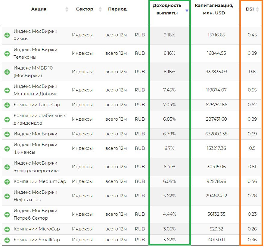Screen dimensions: 264x247
Task: Toggle sort arrow on Доходность выплаты column
Action: pyautogui.click(x=187, y=11)
